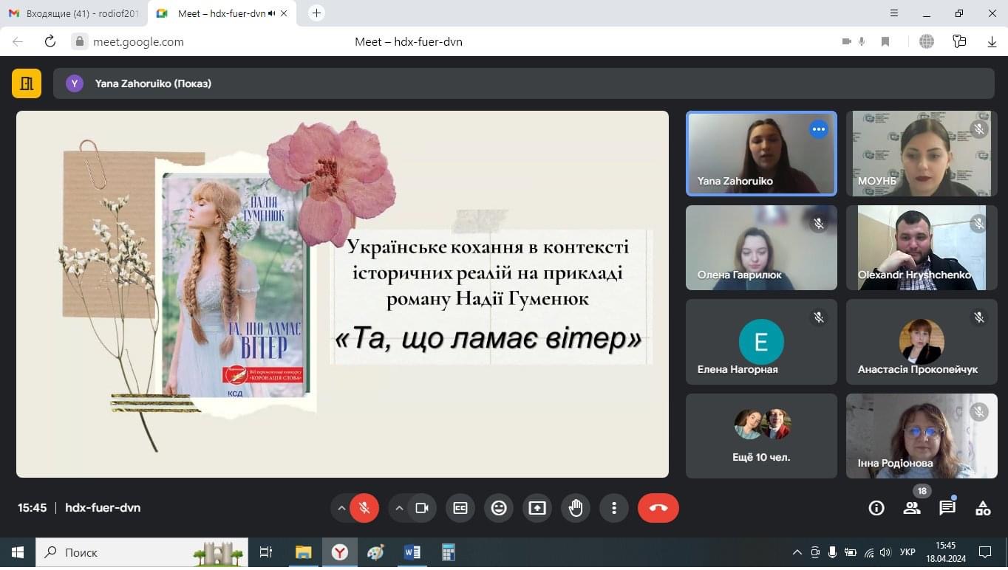Click the volume icon in system tray
This screenshot has width=1008, height=570.
click(885, 552)
